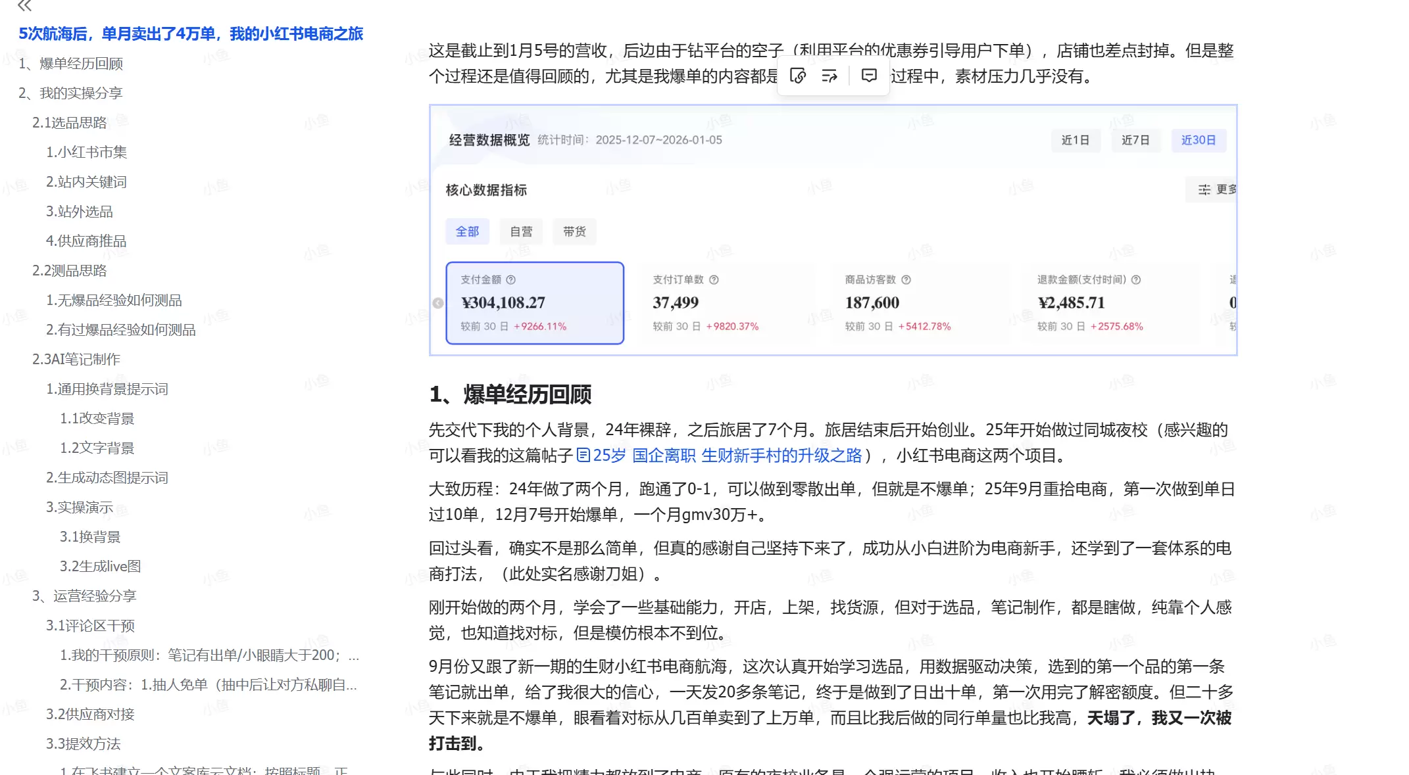Open comments via the comment bubble icon
1409x775 pixels.
click(868, 76)
